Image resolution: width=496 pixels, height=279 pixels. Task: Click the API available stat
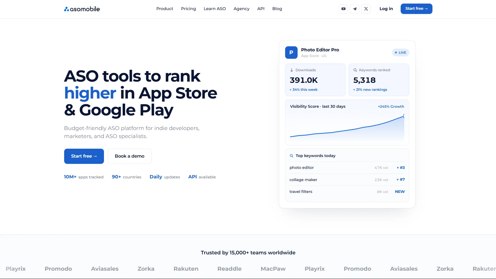coord(202,177)
